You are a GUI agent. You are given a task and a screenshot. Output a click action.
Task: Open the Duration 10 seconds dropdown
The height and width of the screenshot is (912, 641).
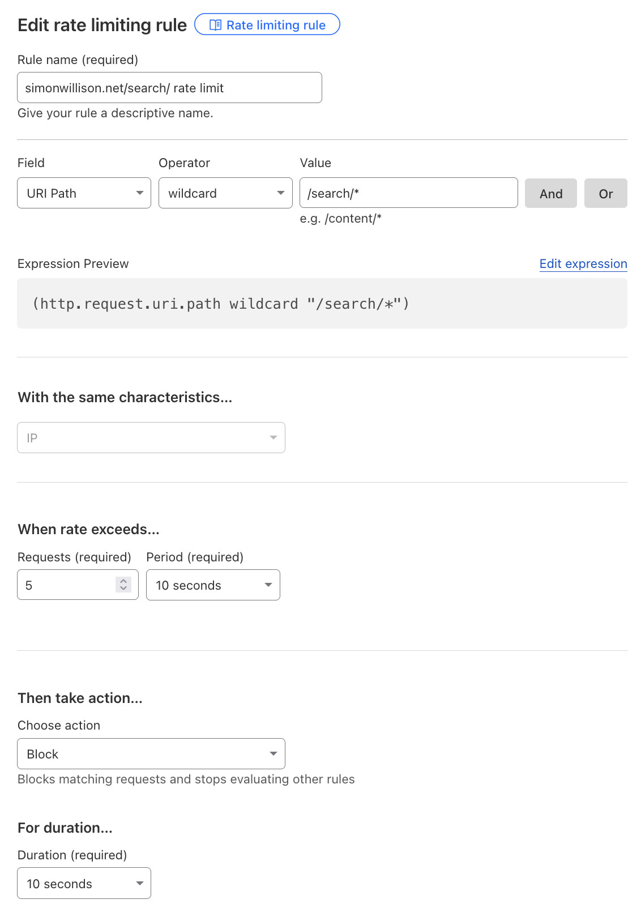84,883
